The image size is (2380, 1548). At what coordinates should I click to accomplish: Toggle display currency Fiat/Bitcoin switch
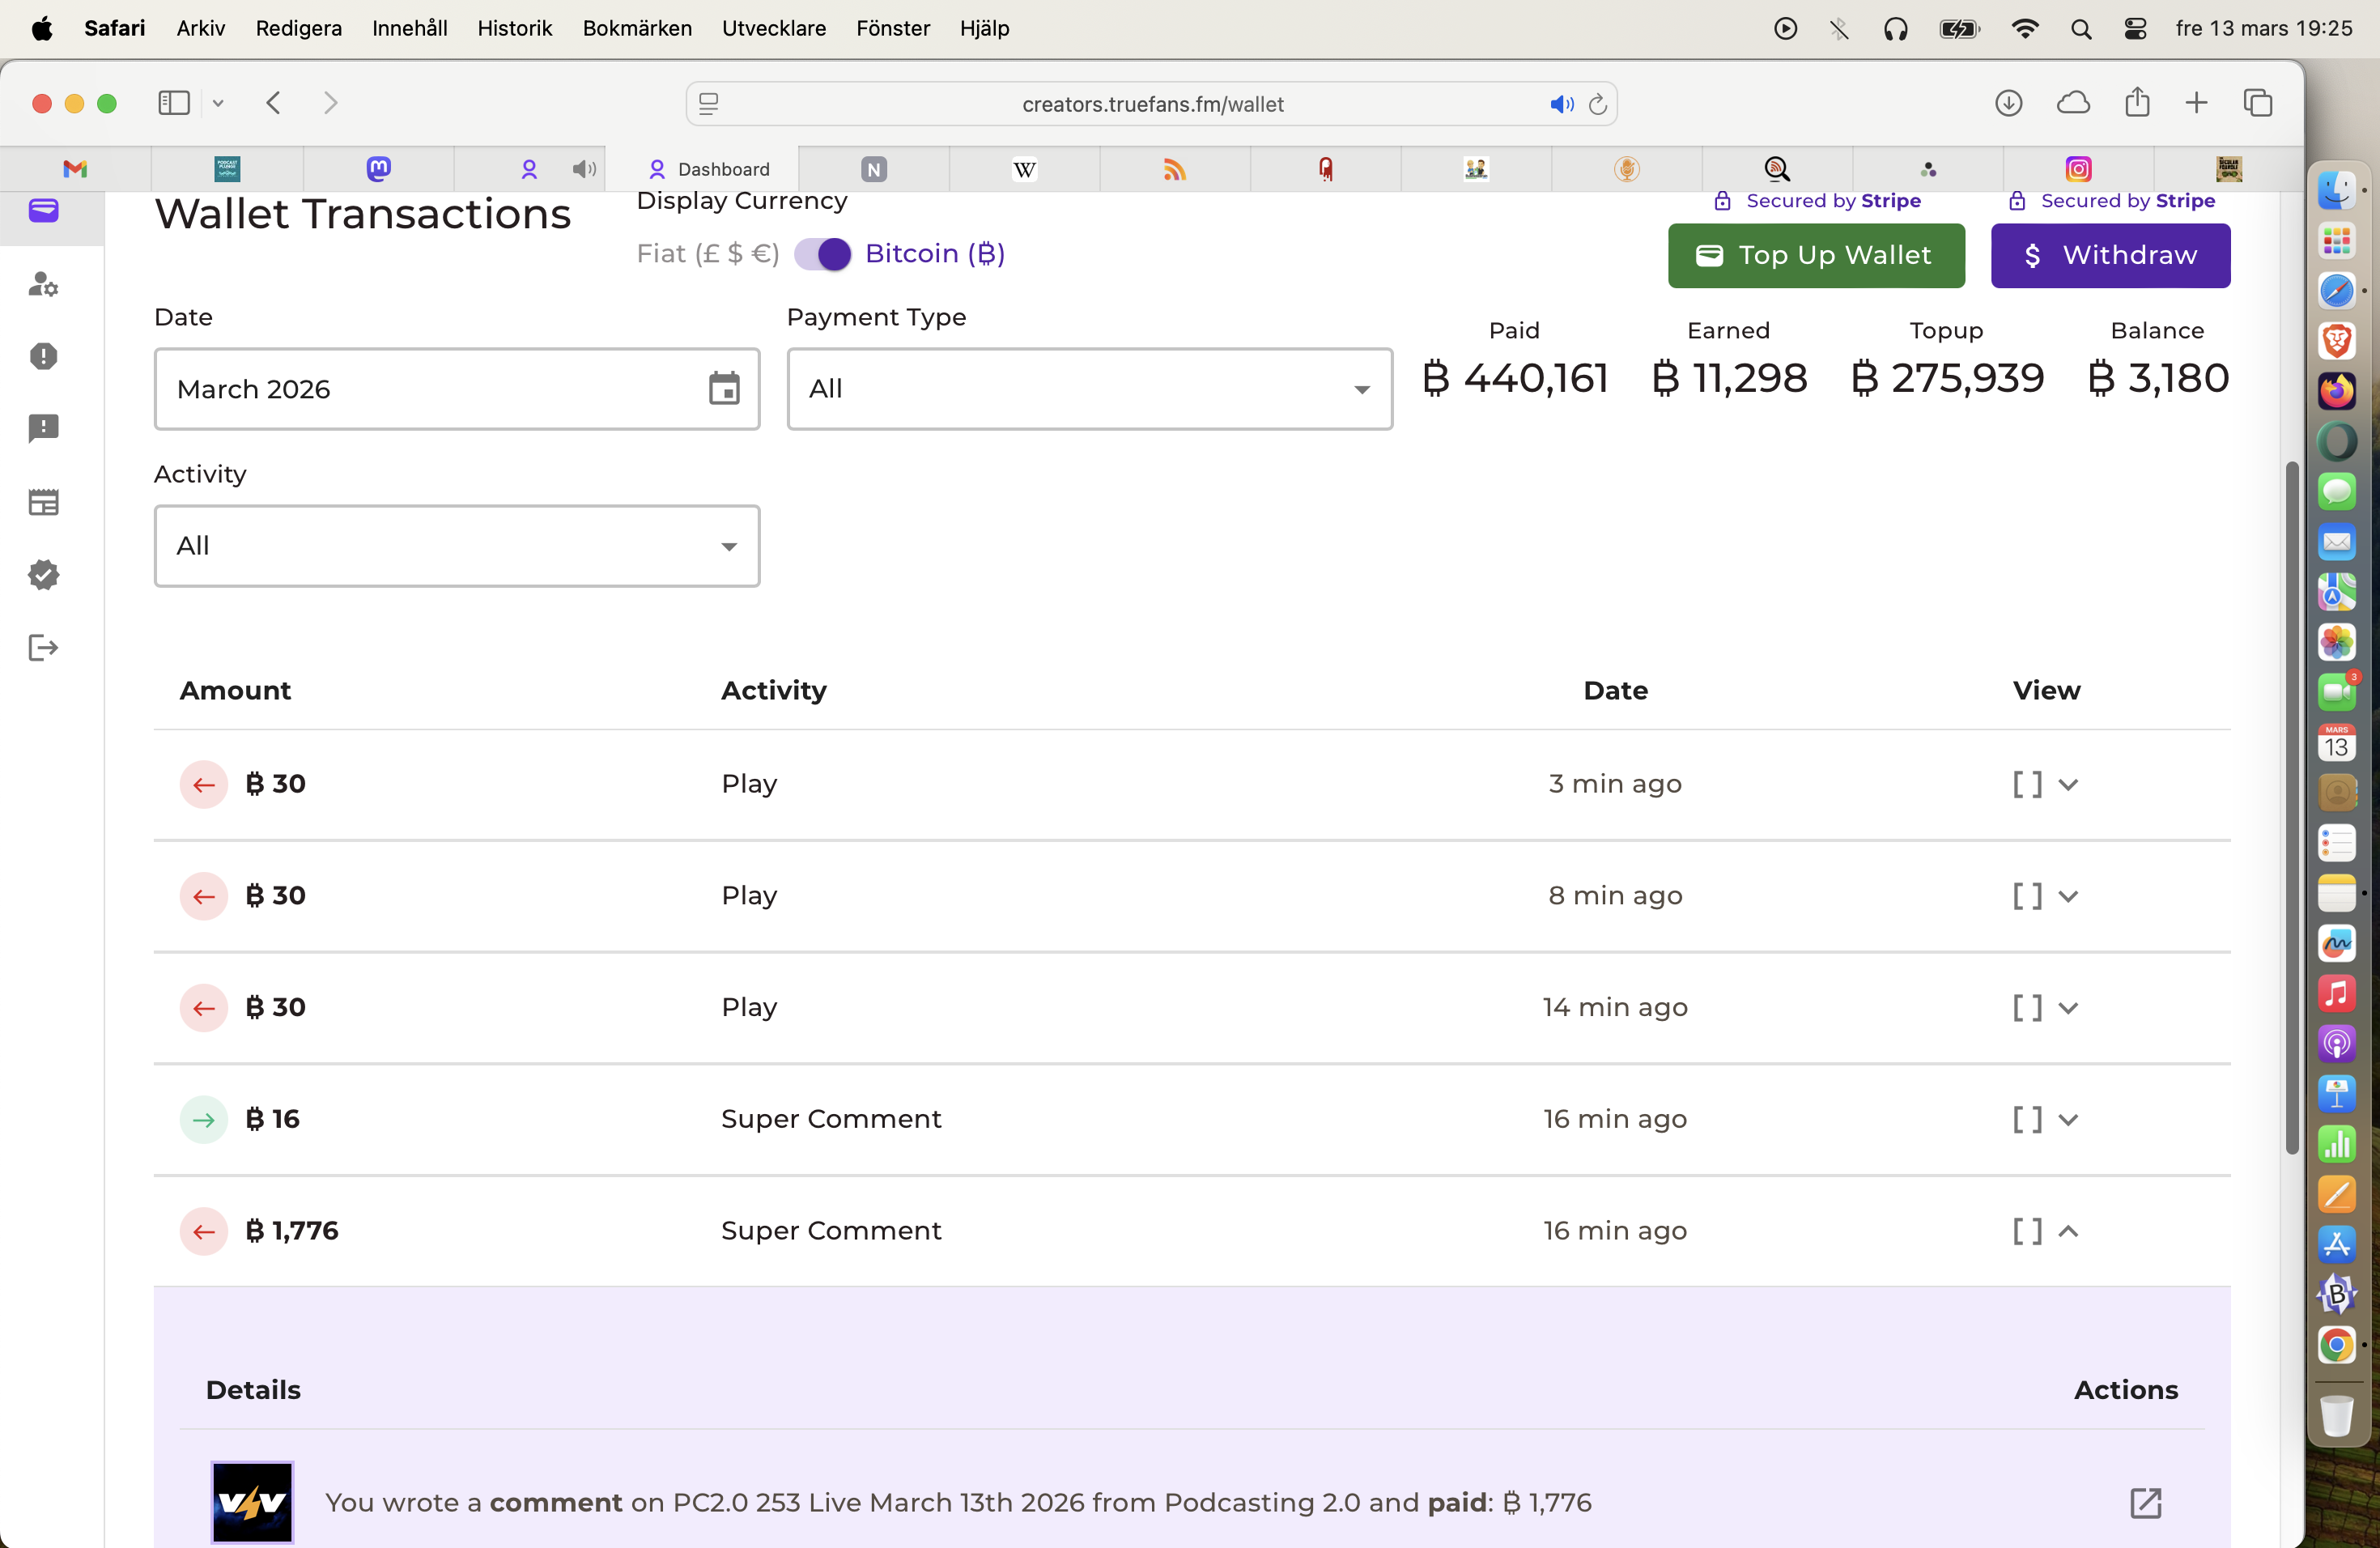pos(822,254)
